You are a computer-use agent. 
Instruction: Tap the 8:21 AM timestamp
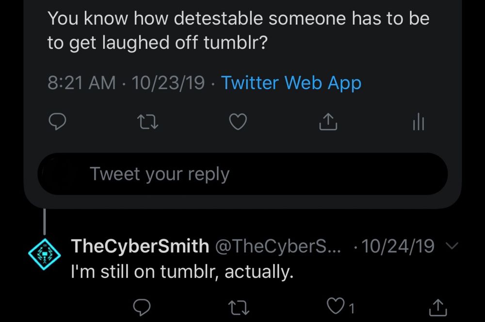coord(81,83)
